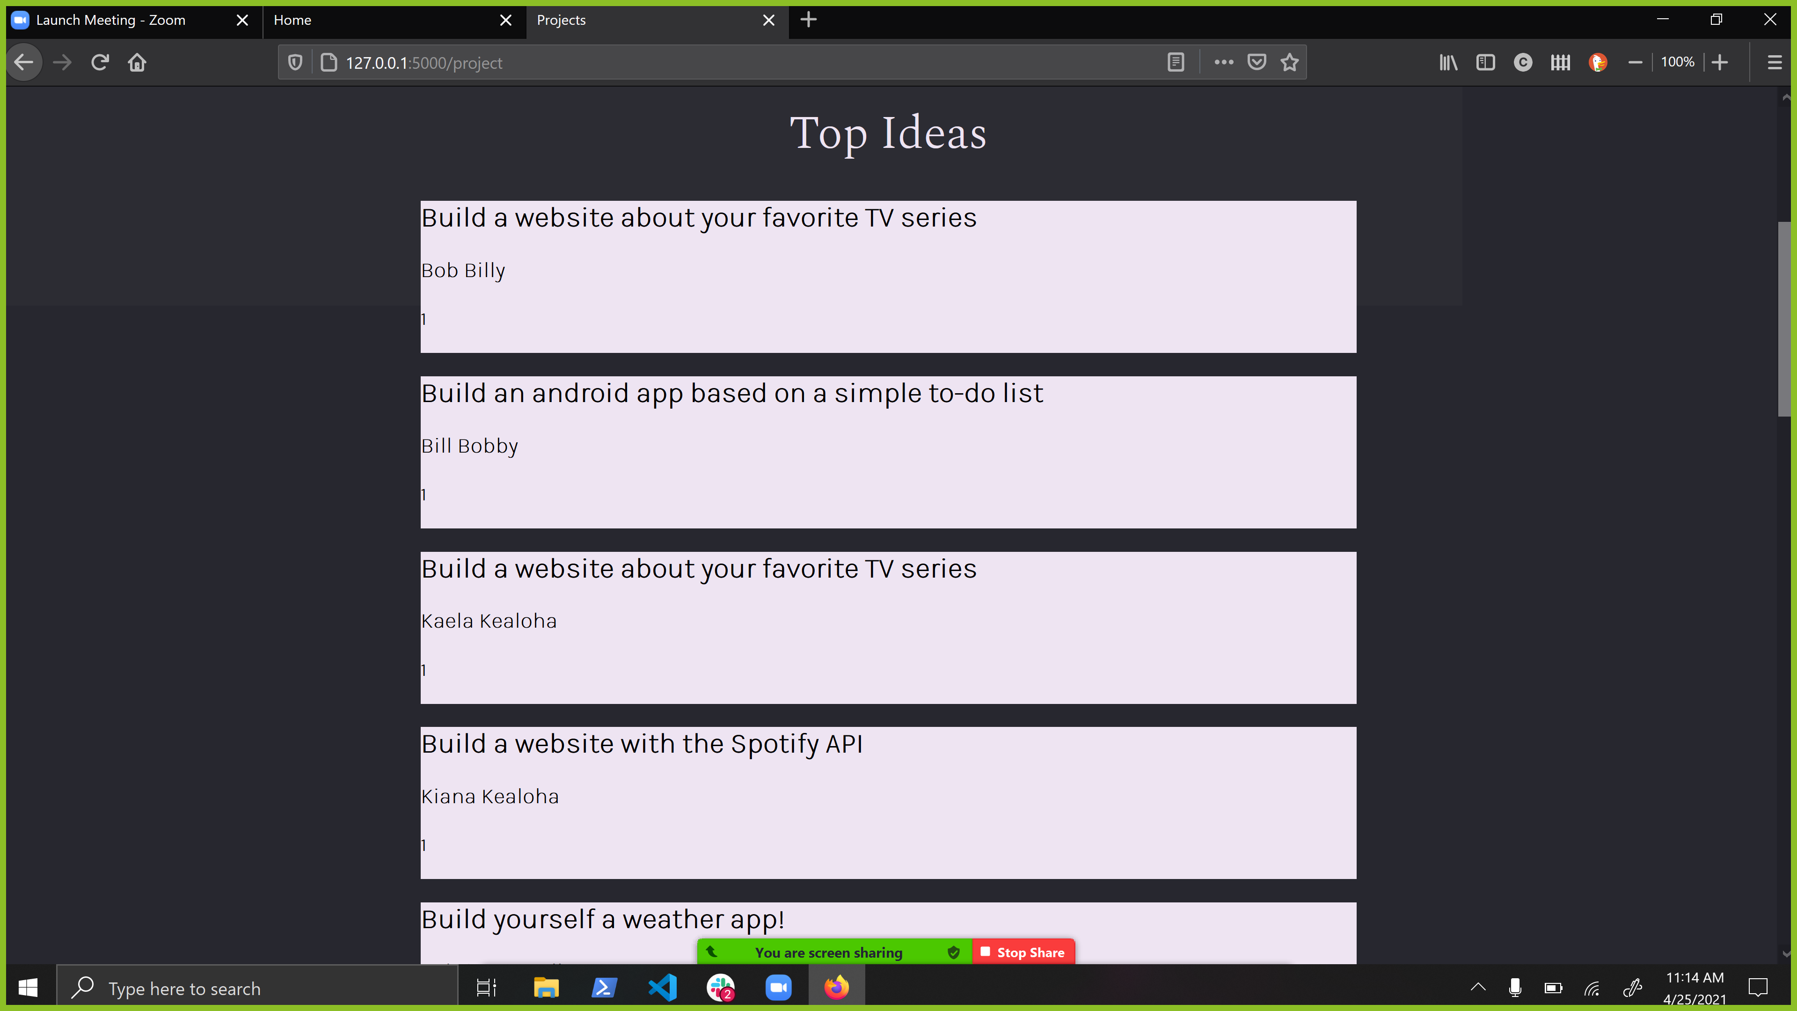The height and width of the screenshot is (1011, 1797).
Task: Save page to Pocket
Action: click(1256, 63)
